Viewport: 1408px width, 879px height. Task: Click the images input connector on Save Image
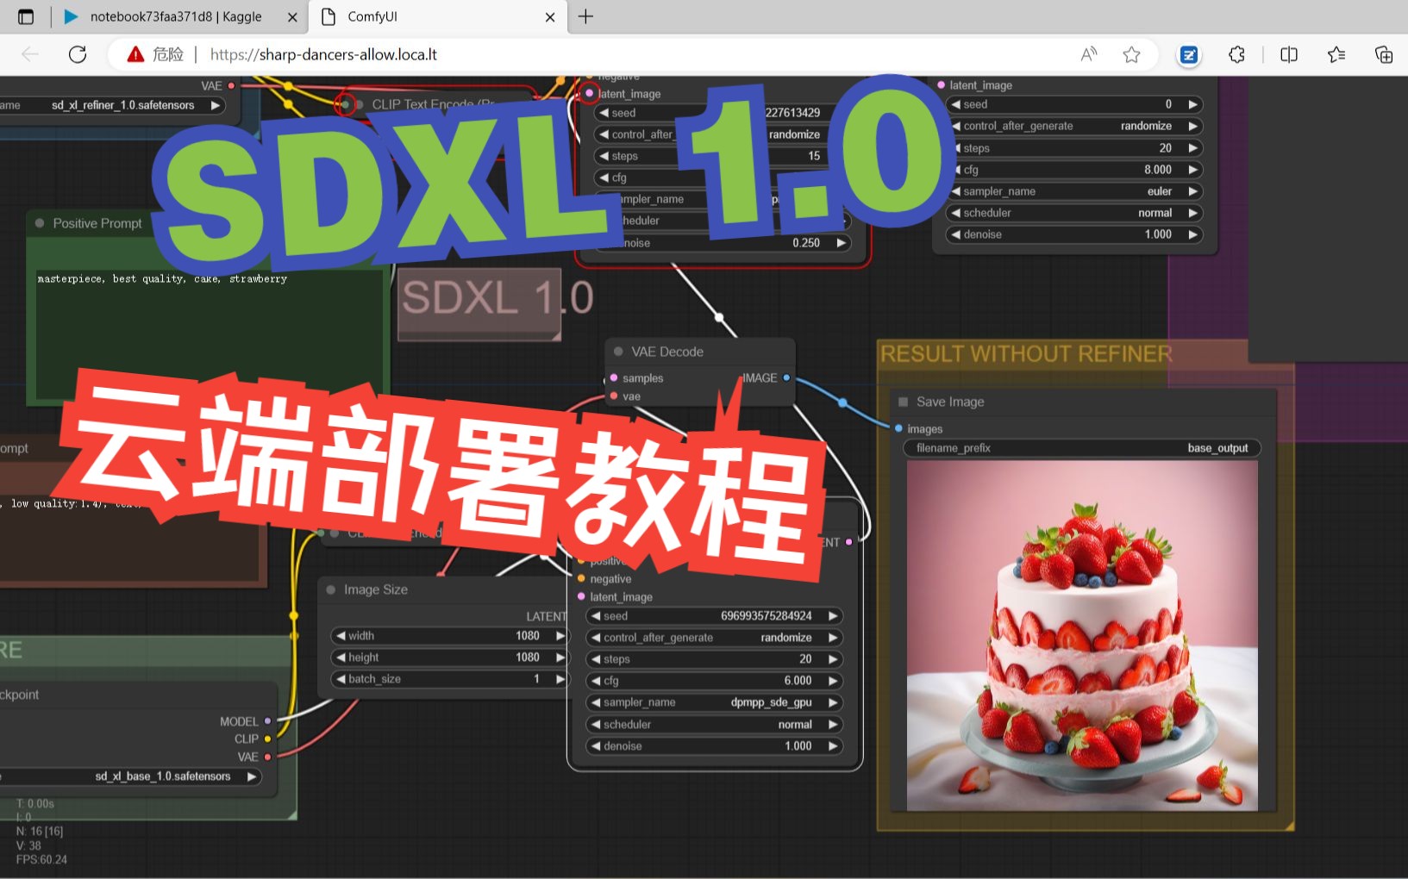pyautogui.click(x=898, y=428)
